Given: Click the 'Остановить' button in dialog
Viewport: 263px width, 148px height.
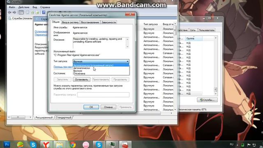Looking at the screenshot, I should 81,79.
